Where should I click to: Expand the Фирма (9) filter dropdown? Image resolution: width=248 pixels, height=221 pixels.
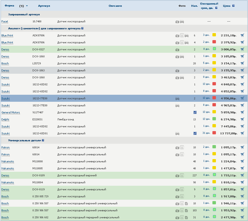tap(27, 6)
